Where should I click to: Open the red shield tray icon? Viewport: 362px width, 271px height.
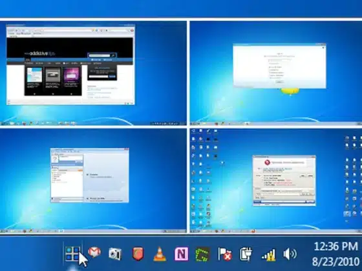point(138,254)
